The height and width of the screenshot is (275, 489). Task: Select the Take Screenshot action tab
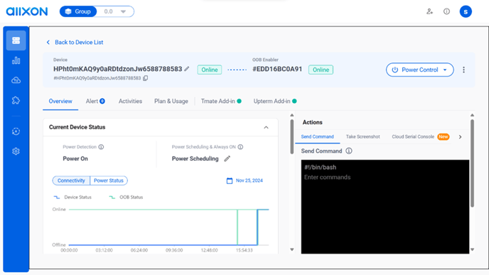pyautogui.click(x=363, y=137)
